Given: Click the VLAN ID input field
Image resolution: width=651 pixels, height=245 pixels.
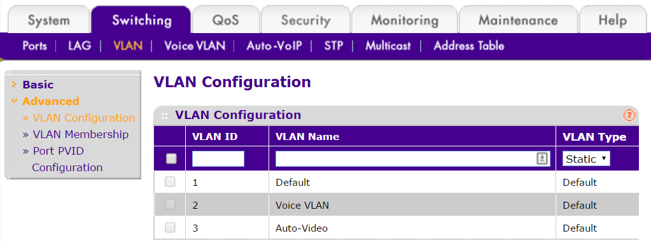Looking at the screenshot, I should [x=218, y=158].
